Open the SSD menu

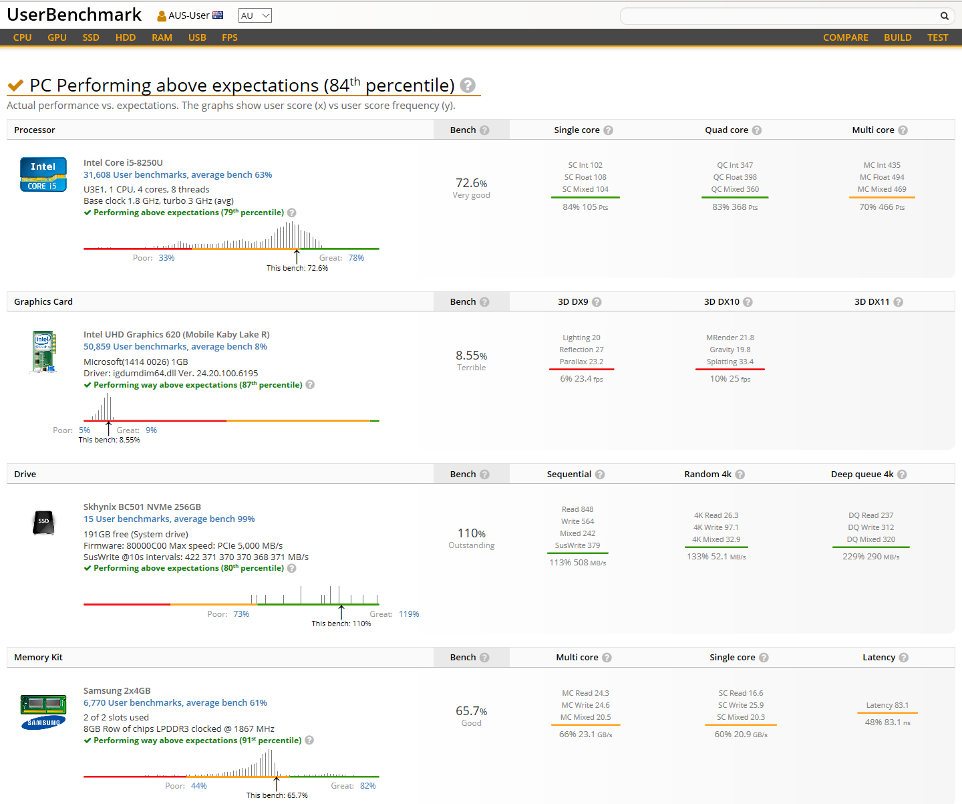91,37
